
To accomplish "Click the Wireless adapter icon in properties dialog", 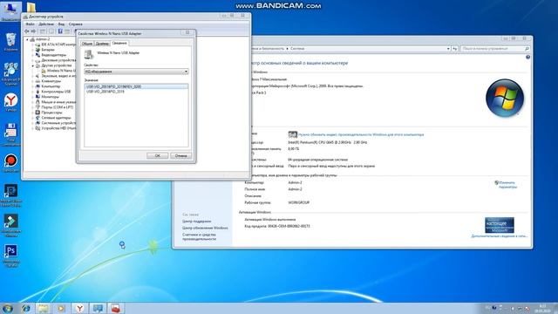I will coord(89,54).
